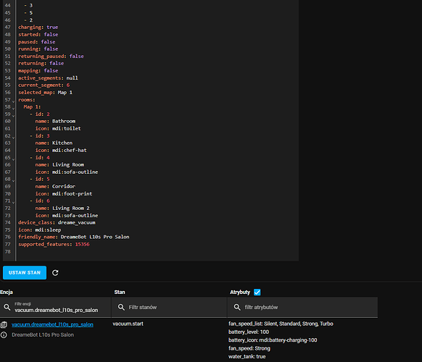The image size is (422, 362).
Task: Open the vacuum.dreamebot_l10s_pro_salon entity link
Action: (x=52, y=324)
